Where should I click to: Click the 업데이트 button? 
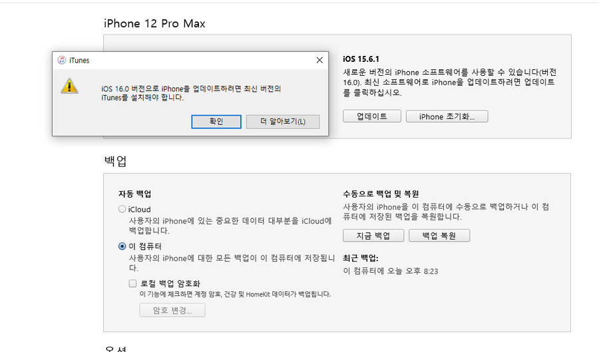tap(371, 116)
